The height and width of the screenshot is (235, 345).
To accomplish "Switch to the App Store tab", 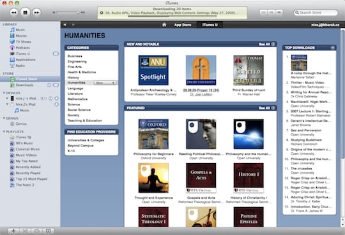I will [182, 25].
